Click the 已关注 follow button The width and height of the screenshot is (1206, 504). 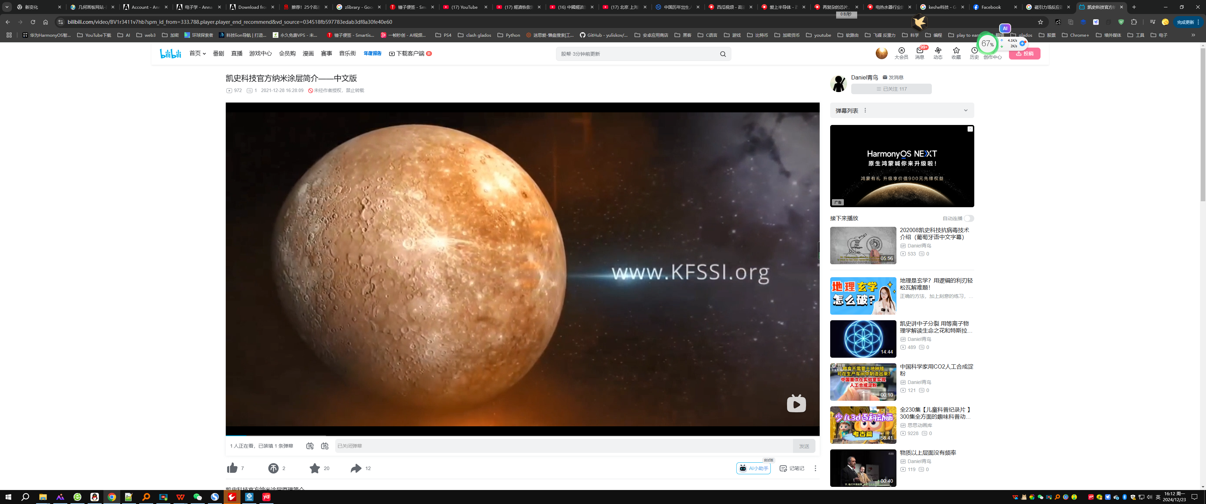coord(891,89)
